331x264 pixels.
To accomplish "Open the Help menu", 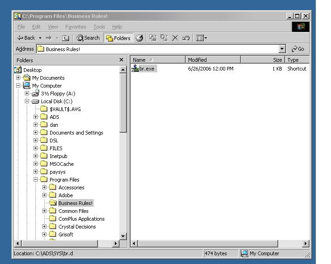I will click(x=117, y=27).
